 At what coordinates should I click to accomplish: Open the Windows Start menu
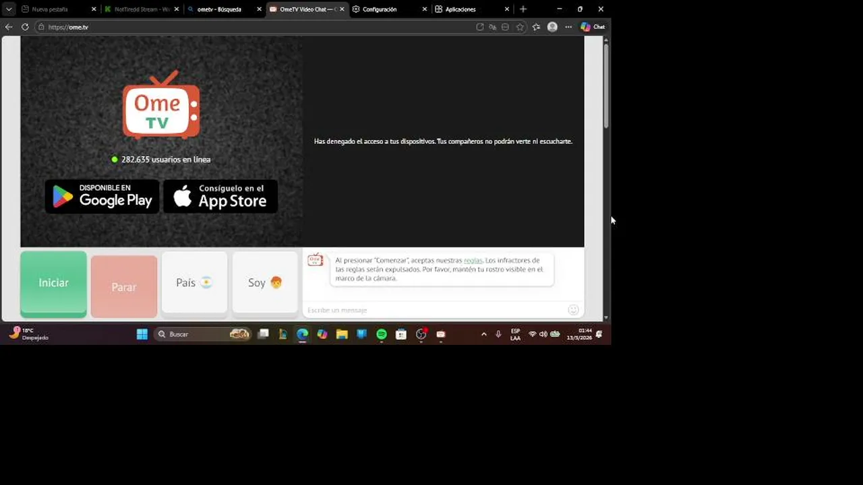pyautogui.click(x=142, y=334)
